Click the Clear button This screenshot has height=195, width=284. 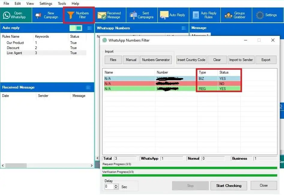coord(217,60)
